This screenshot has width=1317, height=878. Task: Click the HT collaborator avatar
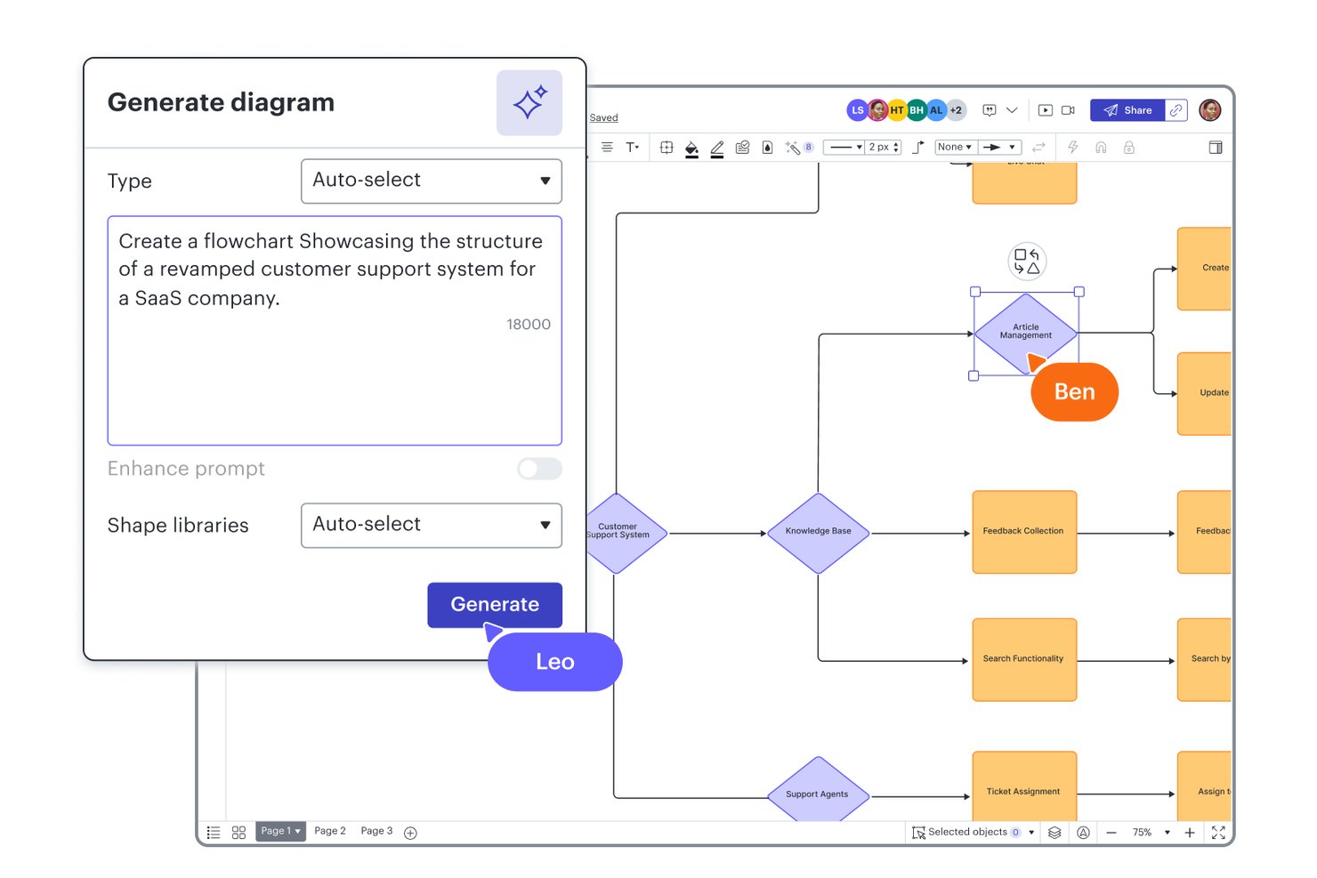tap(897, 110)
